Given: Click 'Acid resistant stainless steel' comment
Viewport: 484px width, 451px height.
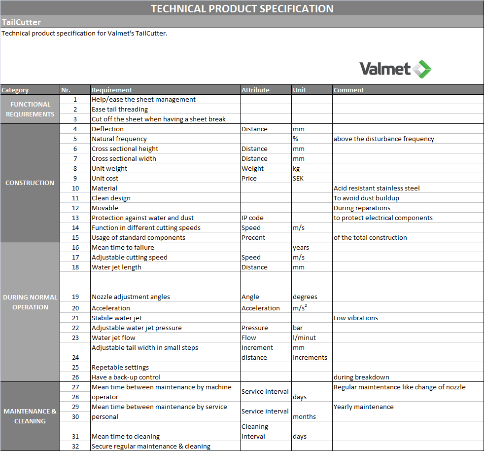Looking at the screenshot, I should [408, 188].
